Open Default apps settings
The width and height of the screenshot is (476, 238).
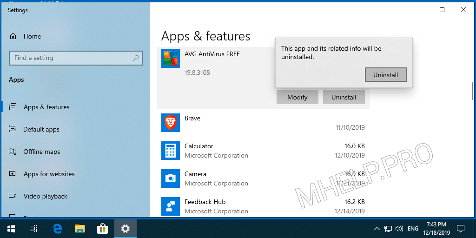tap(41, 129)
